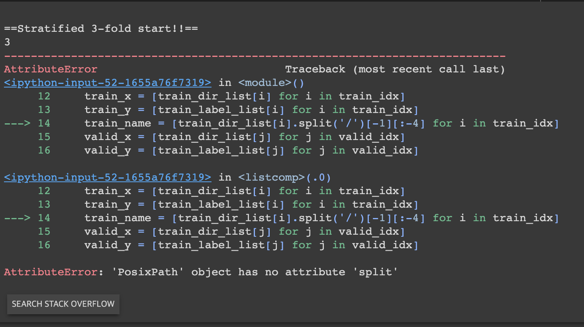
Task: Click the output number 3 below the Stratified line
Action: pyautogui.click(x=7, y=42)
